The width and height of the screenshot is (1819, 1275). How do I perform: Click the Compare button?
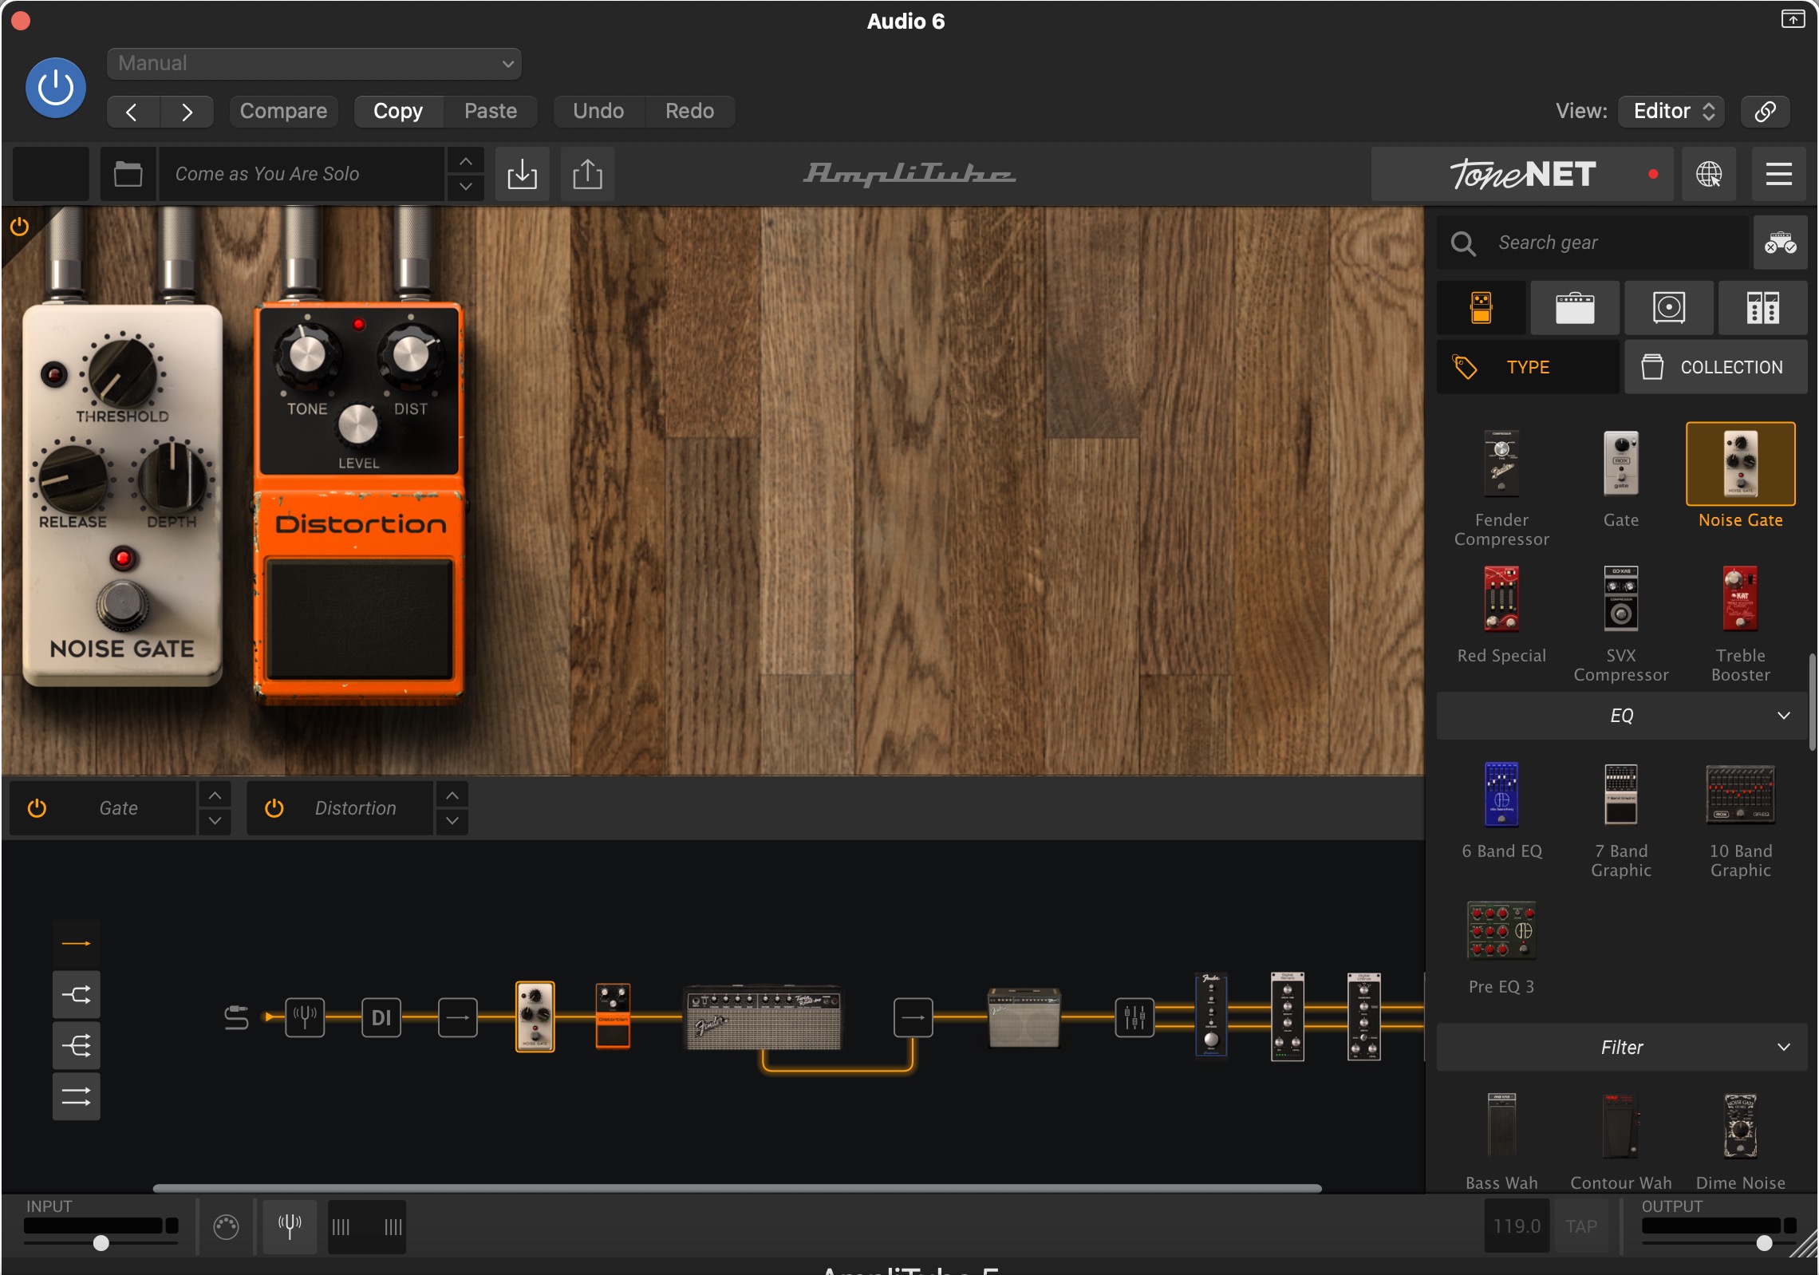click(283, 111)
